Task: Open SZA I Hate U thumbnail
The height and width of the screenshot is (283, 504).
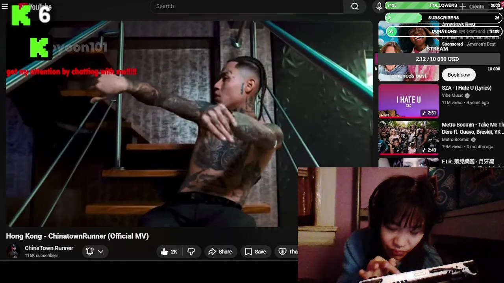Action: click(x=409, y=101)
